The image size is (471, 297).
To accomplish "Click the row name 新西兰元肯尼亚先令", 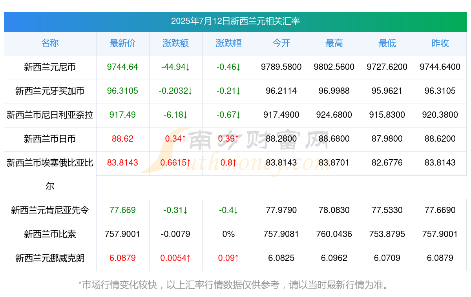I will [x=50, y=210].
